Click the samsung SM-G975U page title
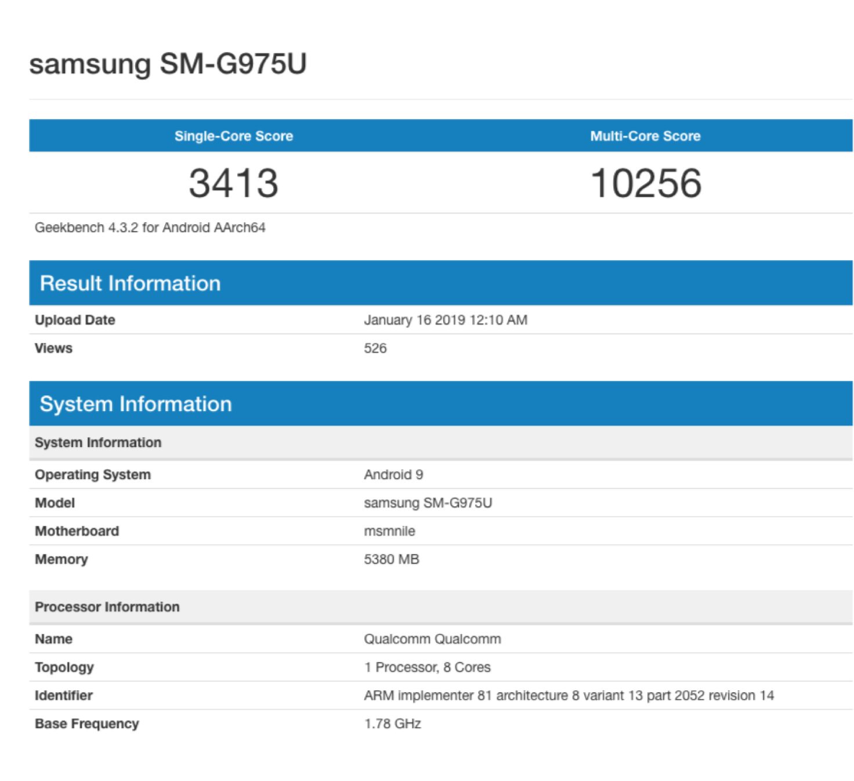 pos(168,63)
